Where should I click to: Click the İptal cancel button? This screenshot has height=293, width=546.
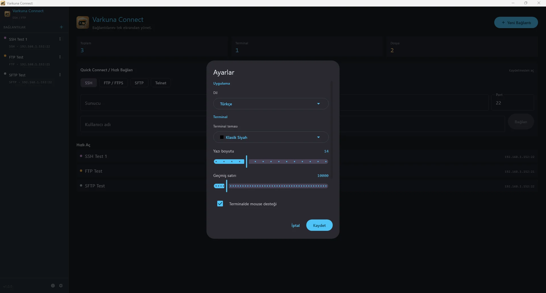295,225
